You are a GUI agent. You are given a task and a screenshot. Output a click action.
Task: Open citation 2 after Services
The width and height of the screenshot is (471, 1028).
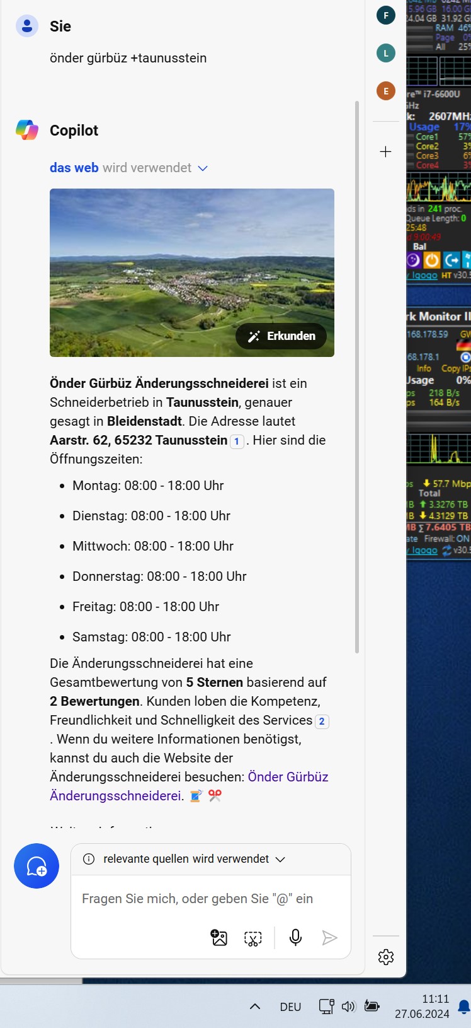[x=322, y=721]
